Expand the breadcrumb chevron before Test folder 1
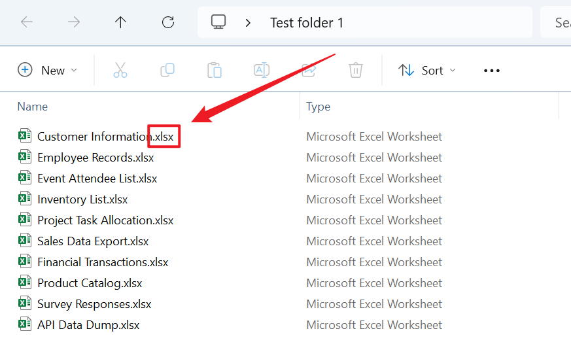 [248, 22]
